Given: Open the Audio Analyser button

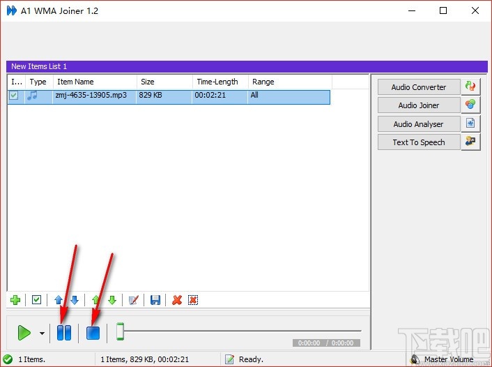Looking at the screenshot, I should [x=419, y=124].
